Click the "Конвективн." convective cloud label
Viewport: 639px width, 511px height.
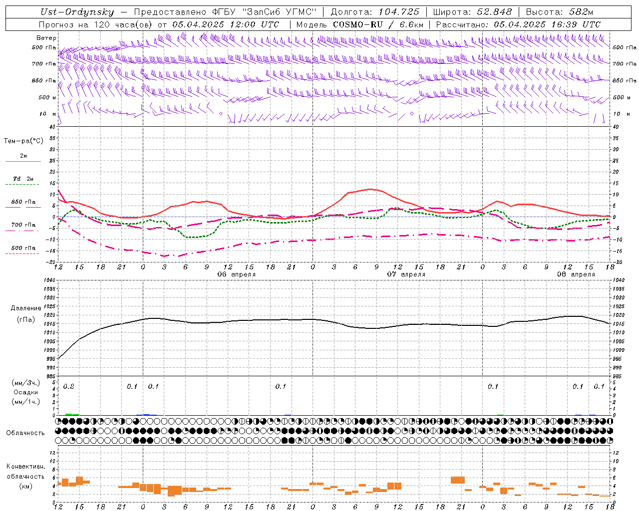(x=26, y=467)
